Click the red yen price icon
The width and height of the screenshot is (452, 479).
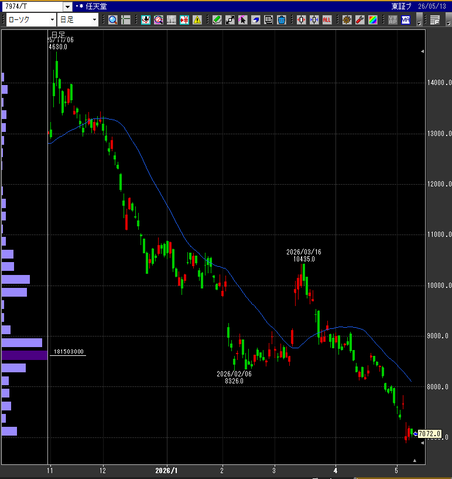184,20
